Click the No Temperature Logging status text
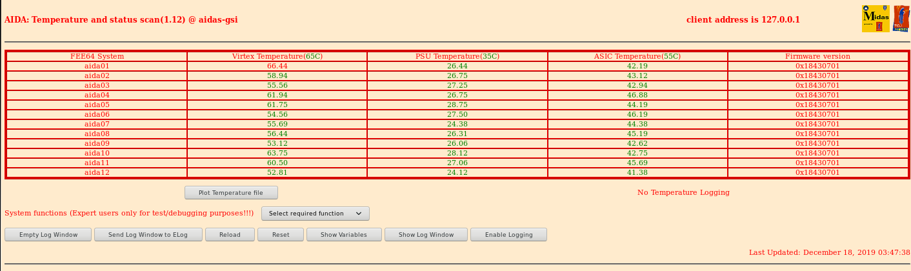The width and height of the screenshot is (911, 271). [683, 192]
